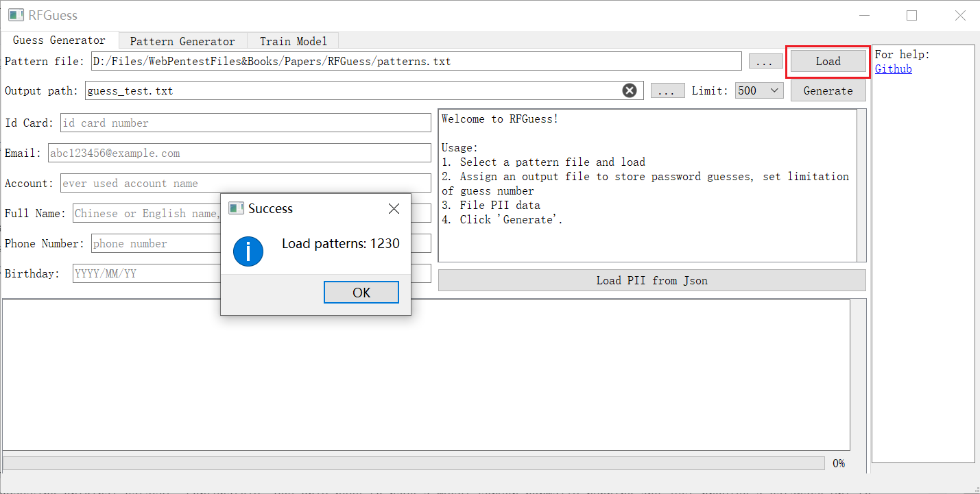Browse for pattern file with ... button

pyautogui.click(x=765, y=62)
